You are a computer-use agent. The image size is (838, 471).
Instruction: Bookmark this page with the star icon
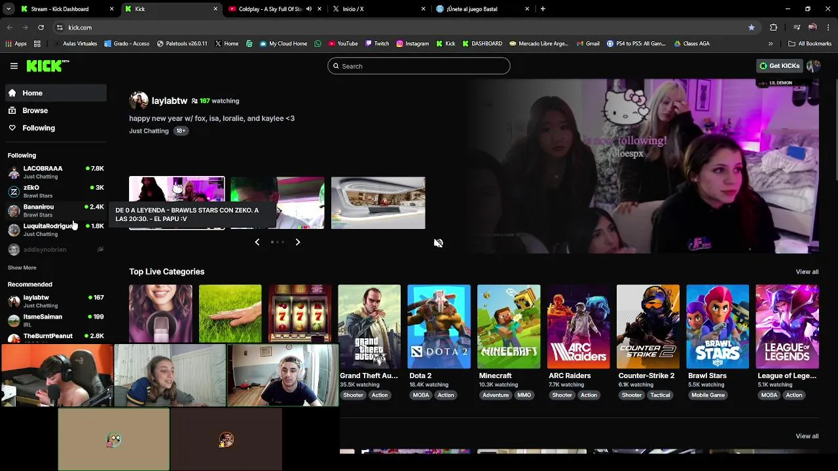tap(752, 27)
